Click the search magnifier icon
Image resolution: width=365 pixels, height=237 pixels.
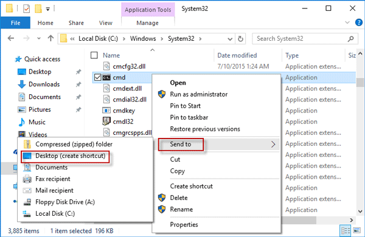pos(351,39)
